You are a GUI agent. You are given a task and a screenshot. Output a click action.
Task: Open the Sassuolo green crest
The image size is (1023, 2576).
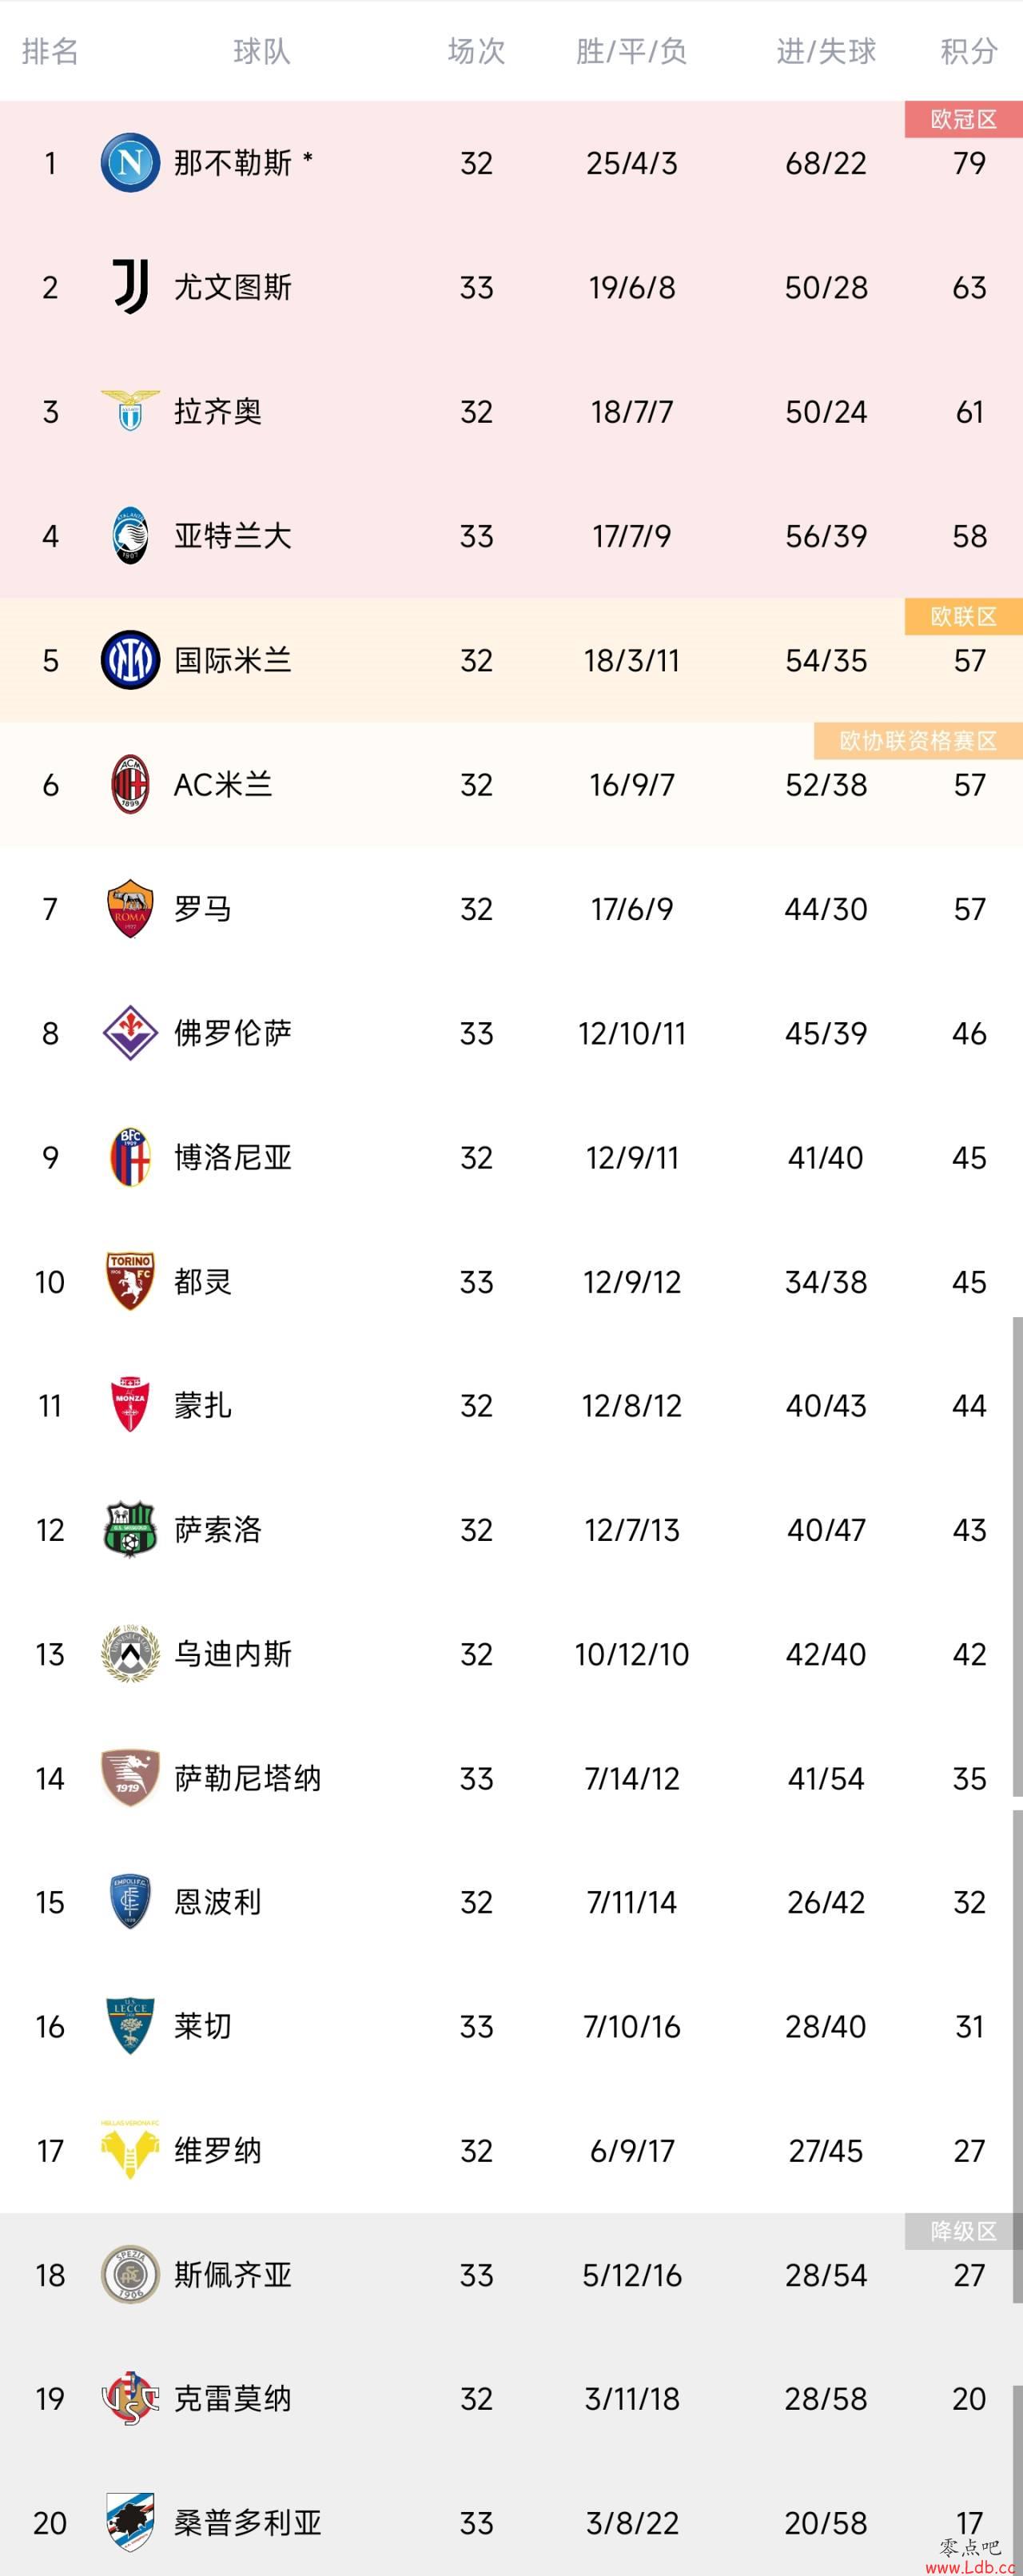pos(130,1529)
